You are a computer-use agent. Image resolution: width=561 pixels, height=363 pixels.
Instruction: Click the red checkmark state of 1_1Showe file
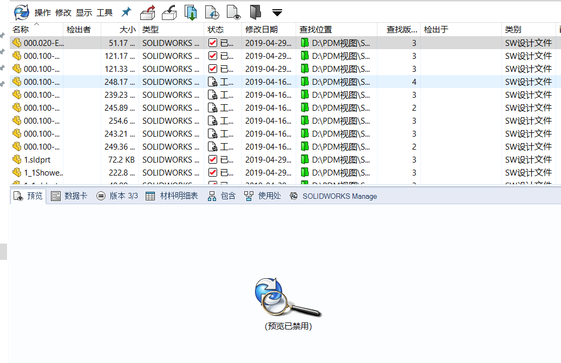coord(213,173)
